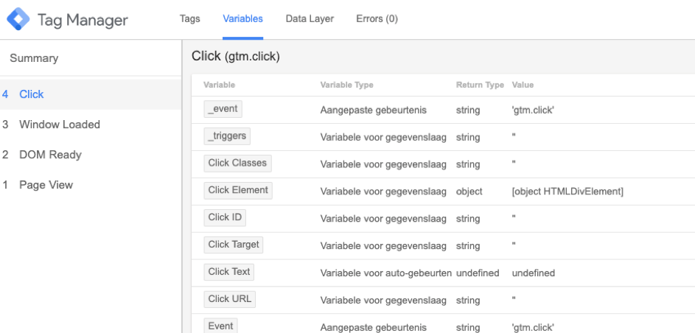Open the Click Target variable
The image size is (695, 333).
[234, 245]
